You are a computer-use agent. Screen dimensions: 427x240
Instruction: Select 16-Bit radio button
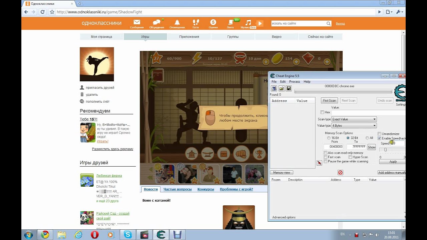[329, 138]
